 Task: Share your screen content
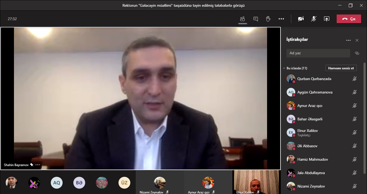[327, 19]
